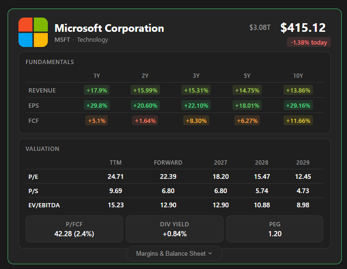Click 2029 EV/EBITDA value 8.98

point(303,205)
